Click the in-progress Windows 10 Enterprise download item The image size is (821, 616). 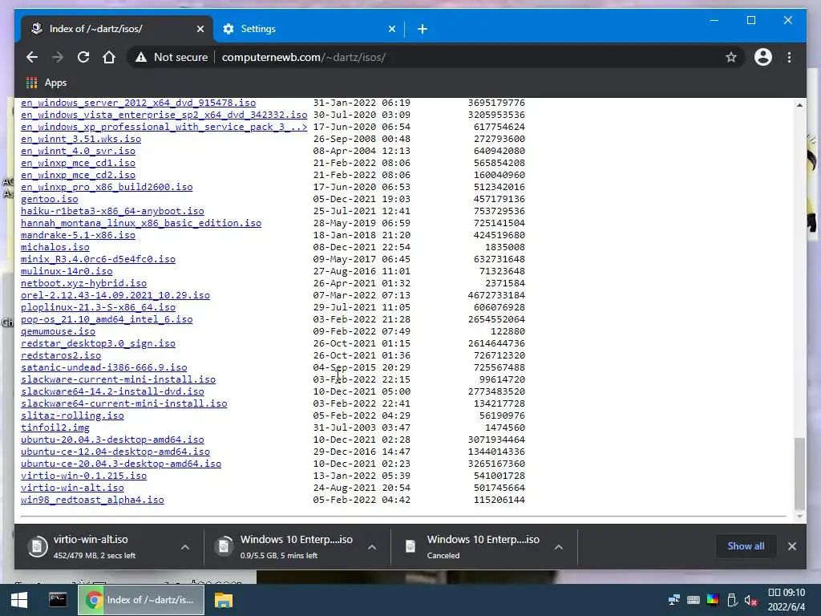pyautogui.click(x=297, y=547)
